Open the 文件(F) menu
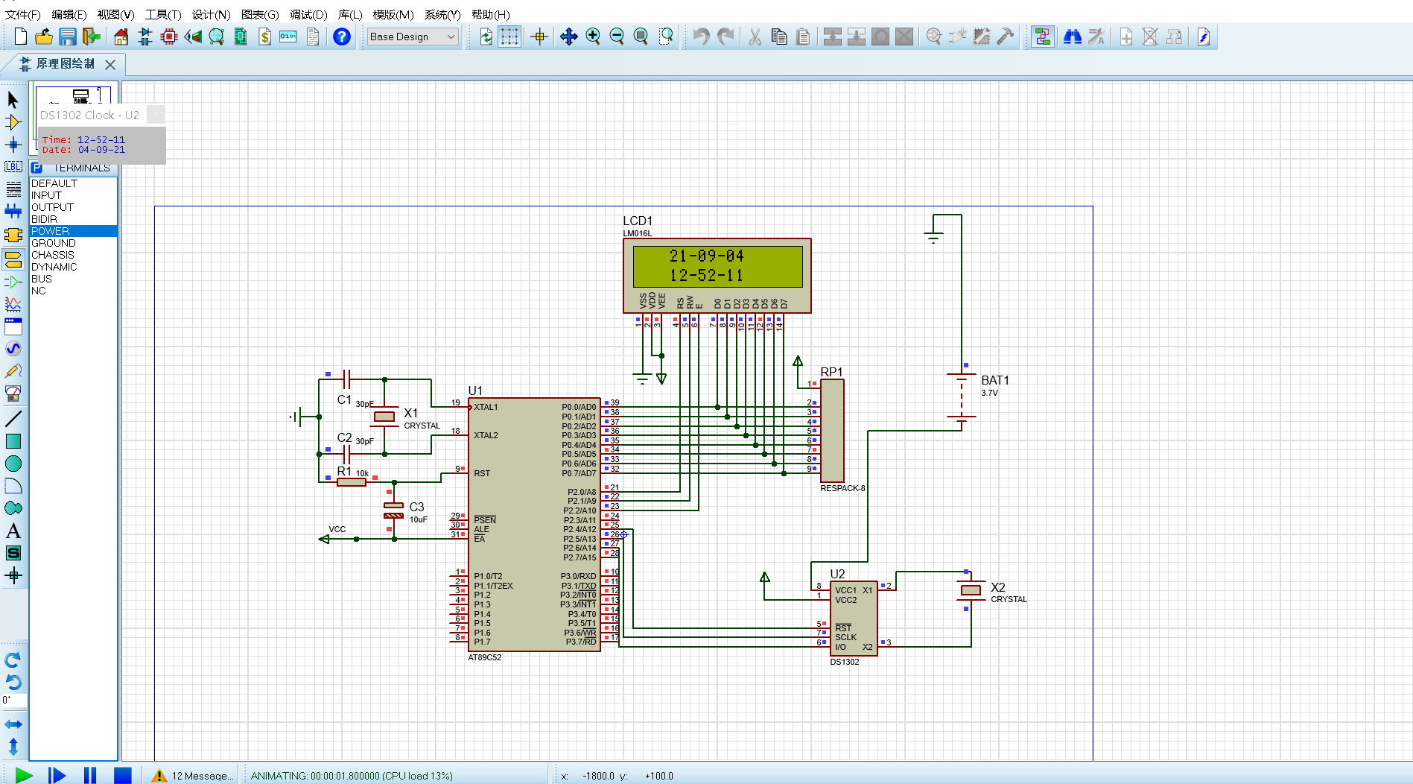 23,14
